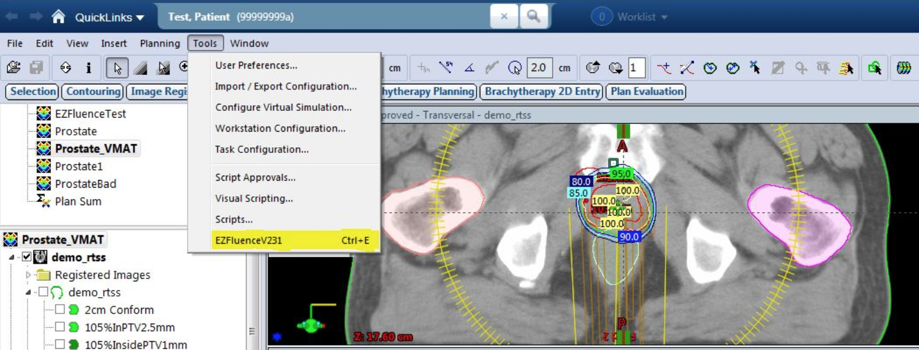Switch to the Plan Evaluation tab
Image resolution: width=919 pixels, height=350 pixels.
(x=647, y=91)
